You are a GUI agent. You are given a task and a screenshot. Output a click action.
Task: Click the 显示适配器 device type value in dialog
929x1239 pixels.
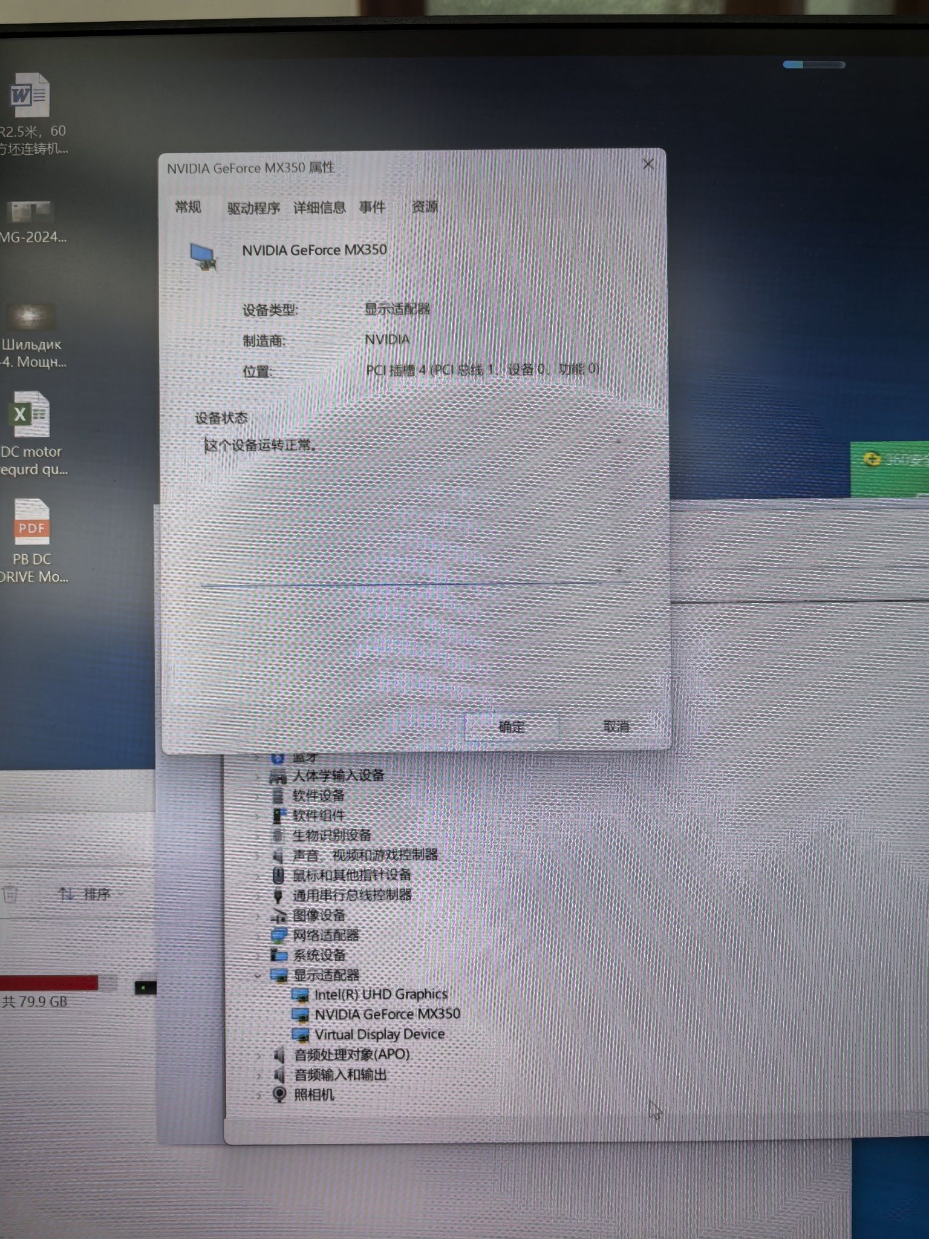pyautogui.click(x=397, y=309)
